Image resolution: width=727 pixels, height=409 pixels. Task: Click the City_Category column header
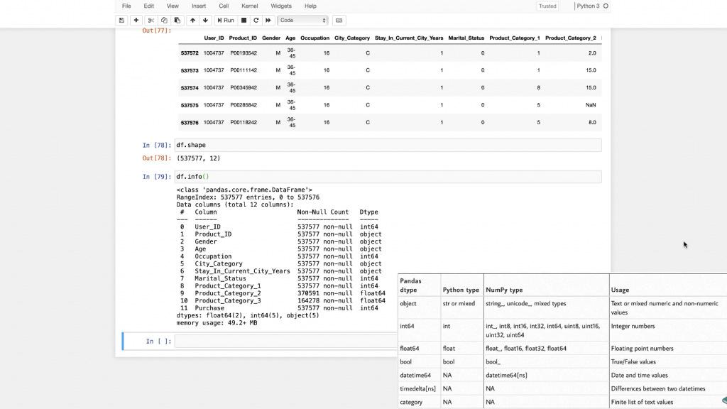coord(352,38)
